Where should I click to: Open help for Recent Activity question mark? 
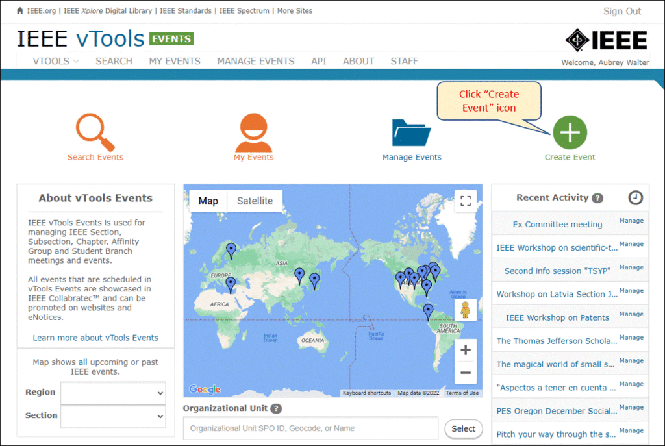point(599,198)
